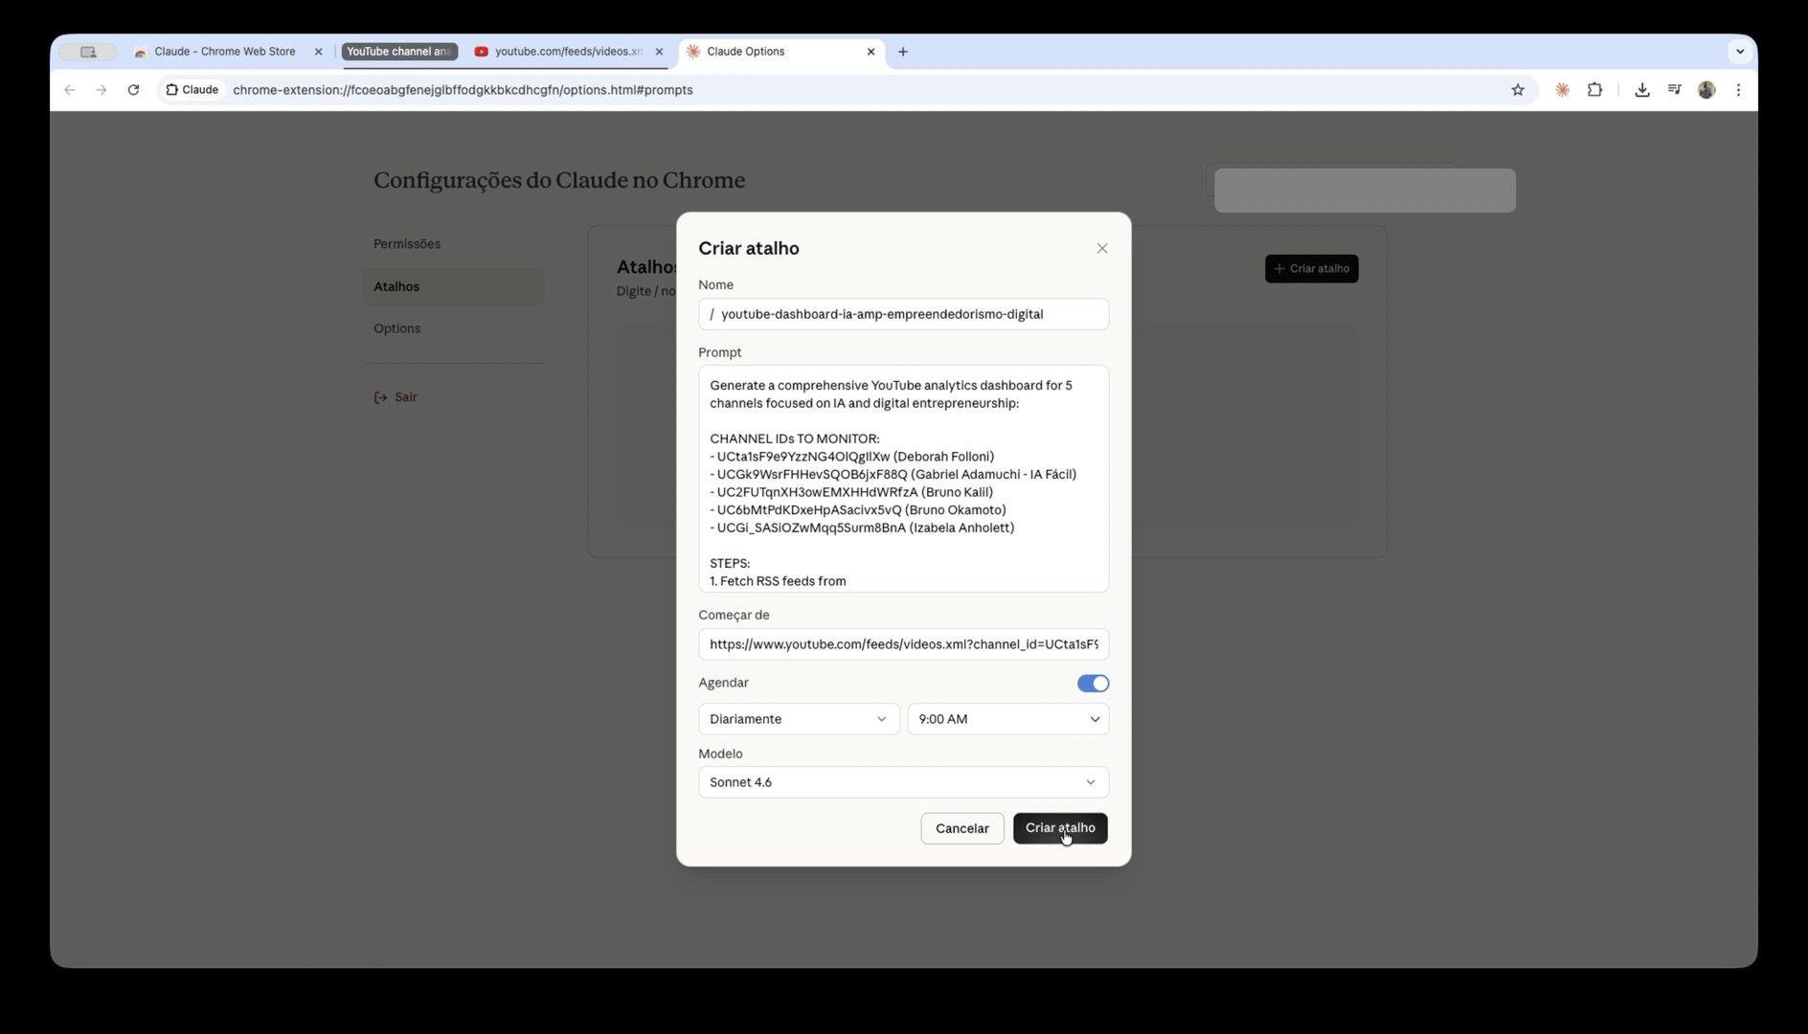Click the background page Criar atalho button
Screen dimensions: 1808x1034
point(1311,269)
